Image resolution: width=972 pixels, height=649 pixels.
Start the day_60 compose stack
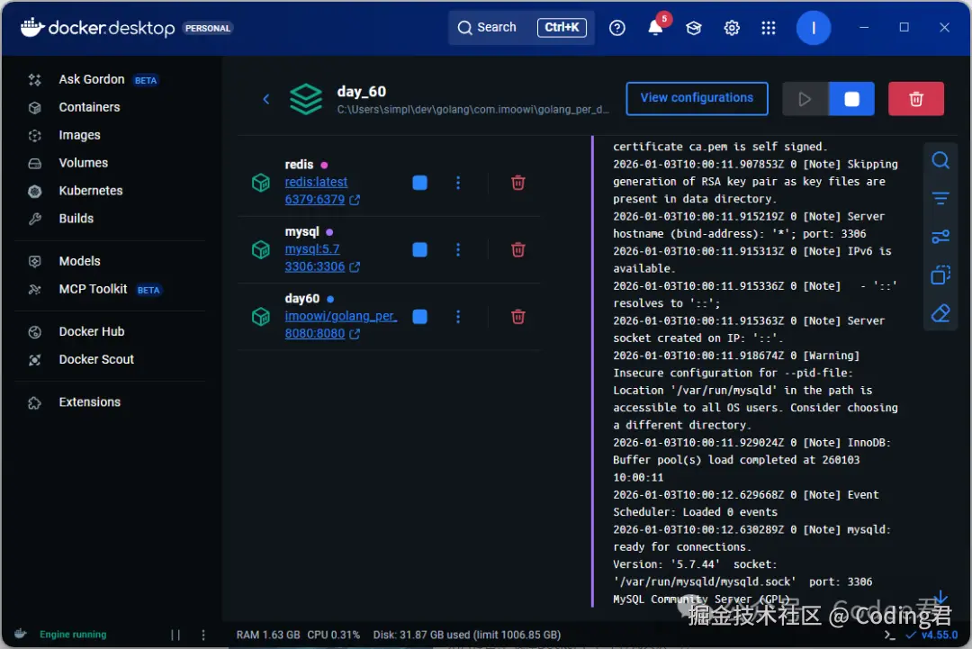tap(805, 98)
